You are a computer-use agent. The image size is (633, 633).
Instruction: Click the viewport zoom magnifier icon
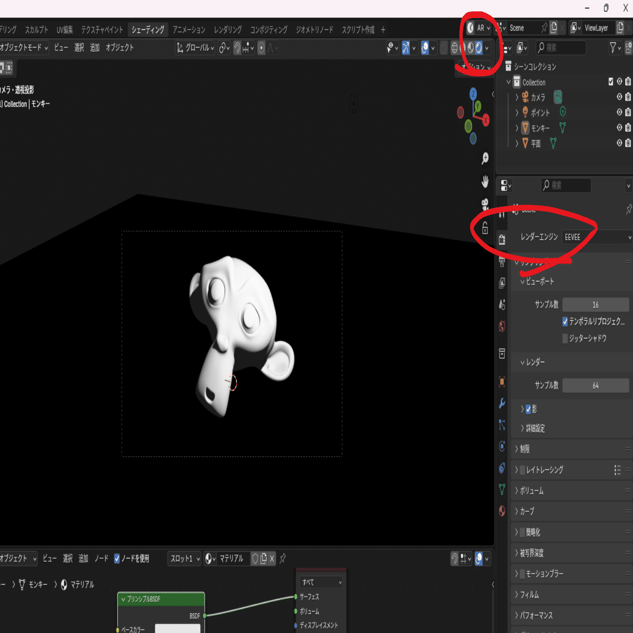[x=485, y=159]
